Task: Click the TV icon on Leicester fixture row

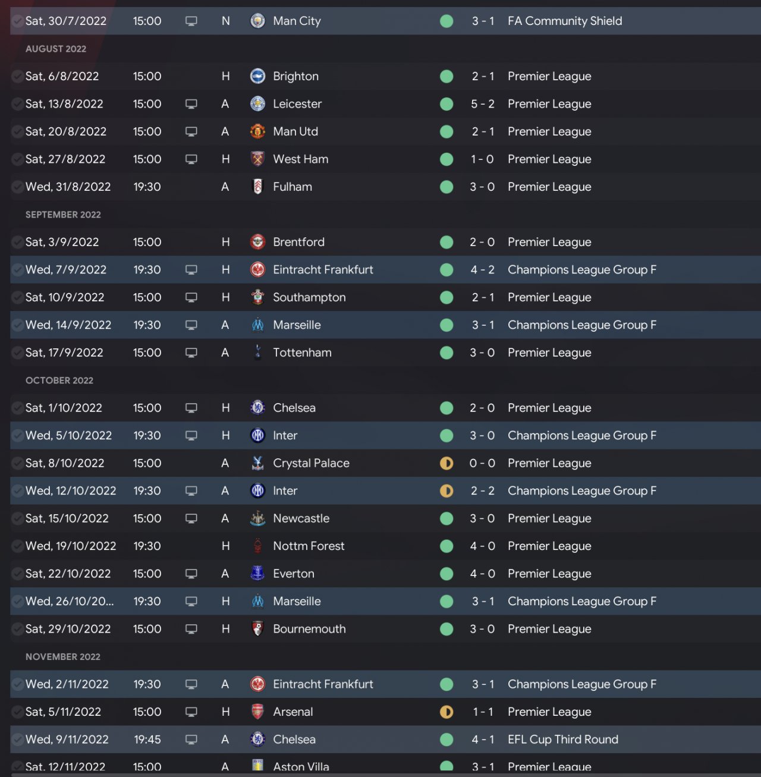Action: tap(191, 104)
